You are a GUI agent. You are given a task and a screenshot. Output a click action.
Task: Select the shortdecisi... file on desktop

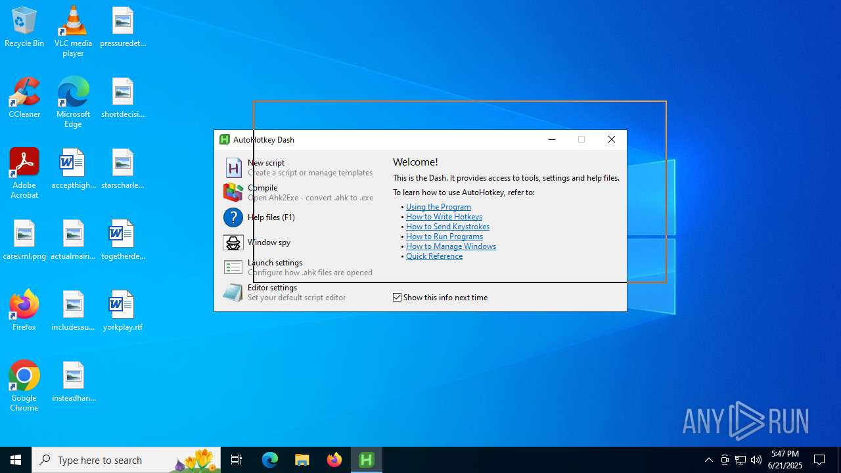(123, 99)
